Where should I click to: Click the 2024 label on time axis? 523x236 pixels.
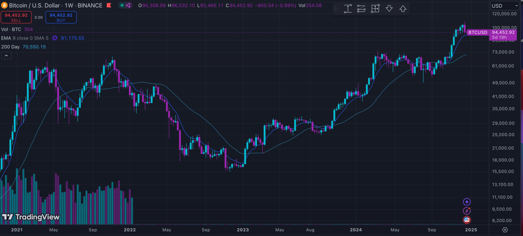point(356,230)
